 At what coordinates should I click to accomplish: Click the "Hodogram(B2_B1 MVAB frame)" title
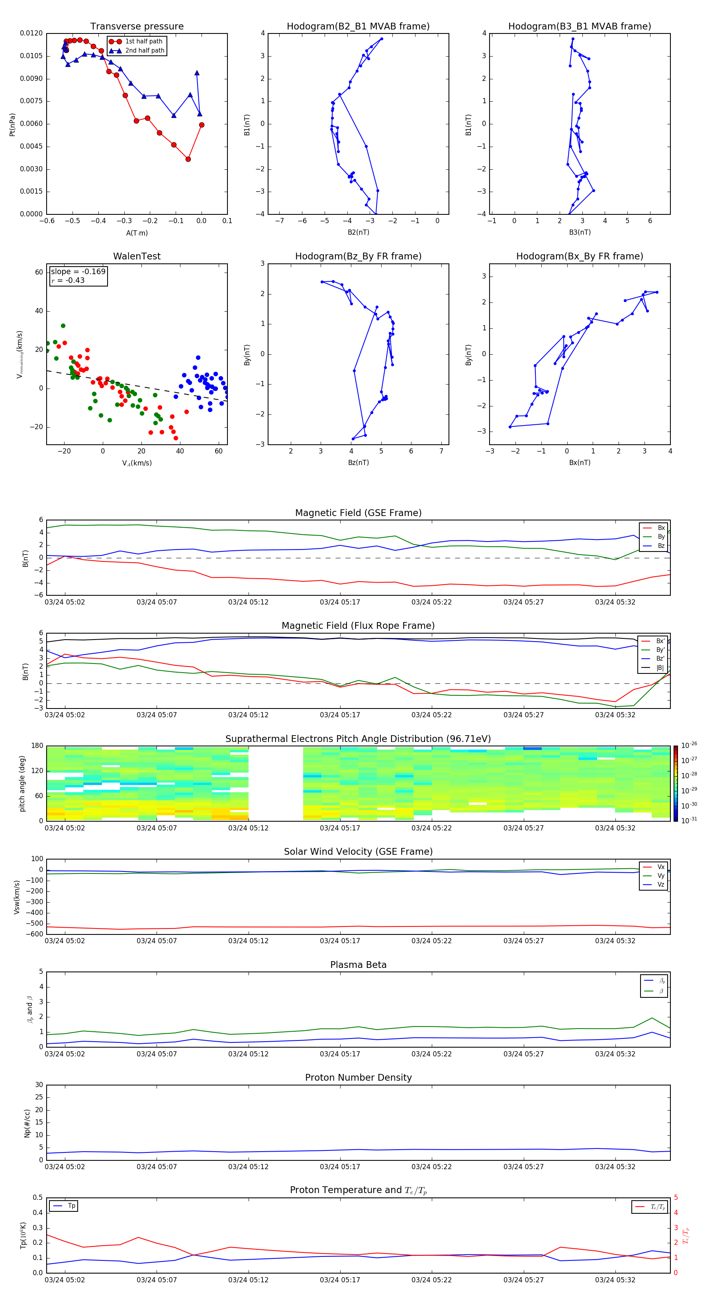pos(358,27)
